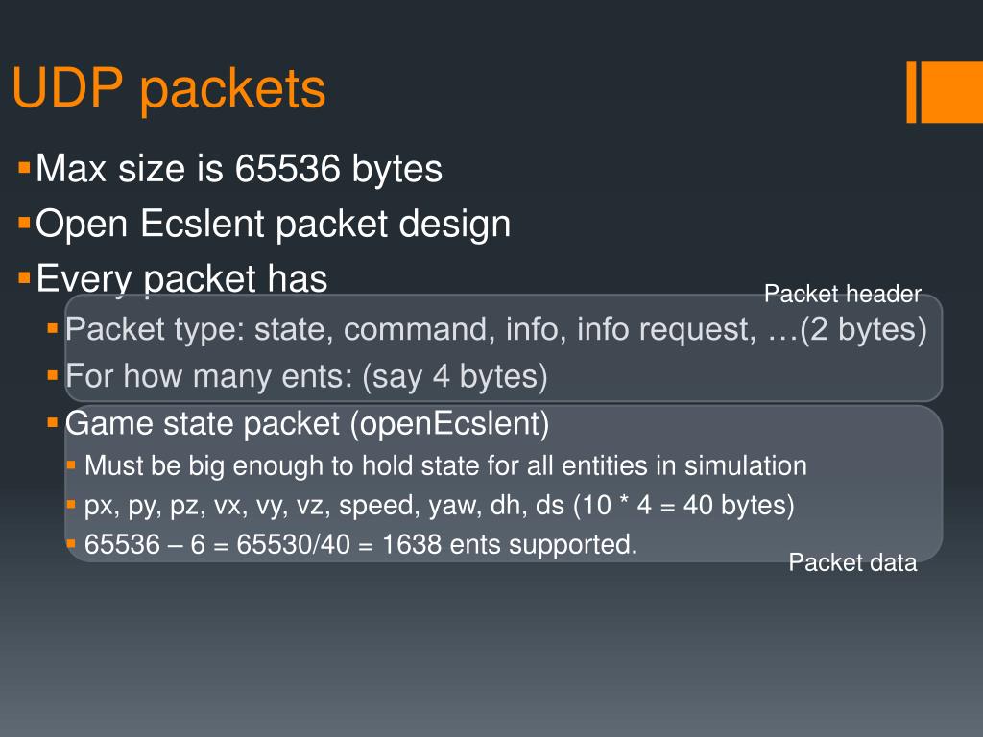Click the bullet before Packet type line
Image resolution: width=983 pixels, height=737 pixels.
click(x=53, y=328)
